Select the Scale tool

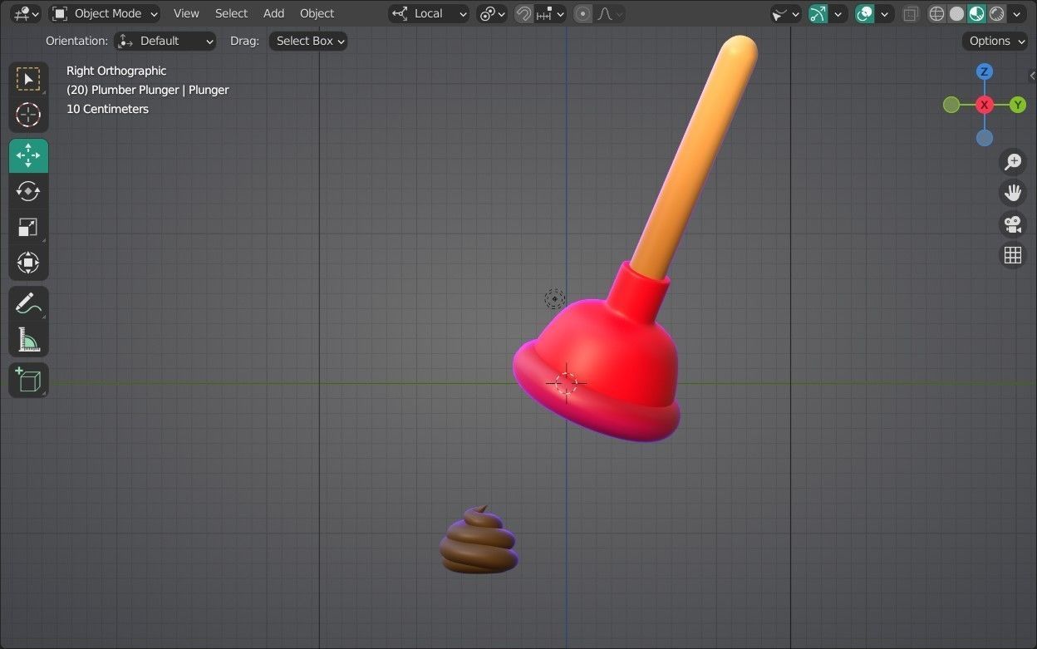pyautogui.click(x=28, y=227)
